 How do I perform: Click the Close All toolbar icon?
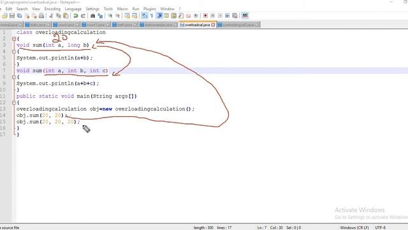(x=34, y=15)
